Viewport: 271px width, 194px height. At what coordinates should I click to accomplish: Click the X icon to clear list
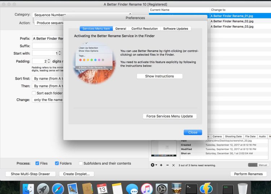pos(173,165)
